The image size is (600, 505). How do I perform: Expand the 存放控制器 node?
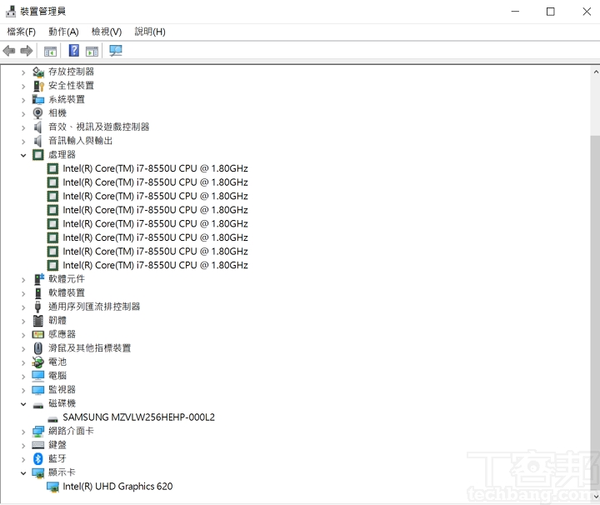coord(23,72)
